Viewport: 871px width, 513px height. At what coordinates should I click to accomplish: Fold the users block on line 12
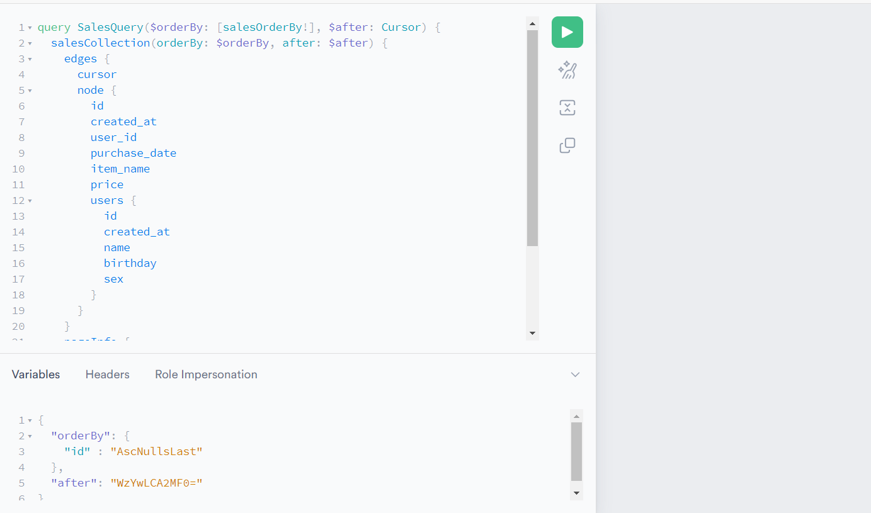click(30, 201)
